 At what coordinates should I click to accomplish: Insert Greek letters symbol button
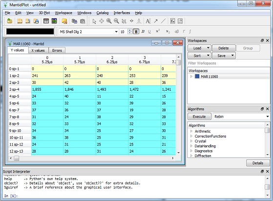pos(176,32)
